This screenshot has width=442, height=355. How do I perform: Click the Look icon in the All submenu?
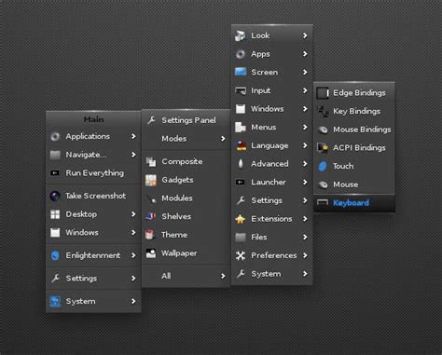241,35
